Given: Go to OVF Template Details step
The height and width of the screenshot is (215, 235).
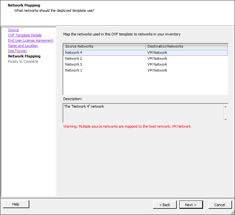Looking at the screenshot, I should [25, 35].
